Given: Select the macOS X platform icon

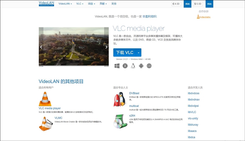Looking at the screenshot, I should [x=125, y=66].
